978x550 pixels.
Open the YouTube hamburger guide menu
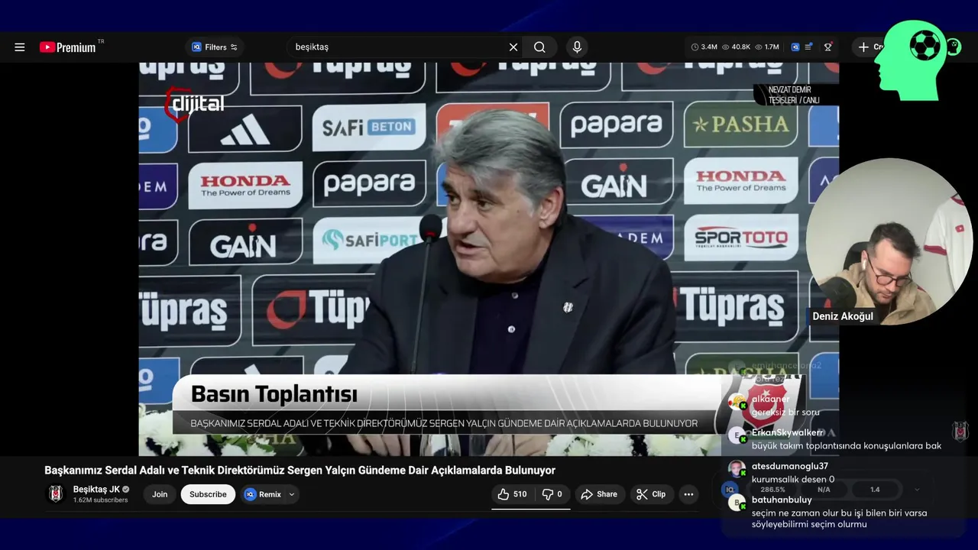click(20, 47)
